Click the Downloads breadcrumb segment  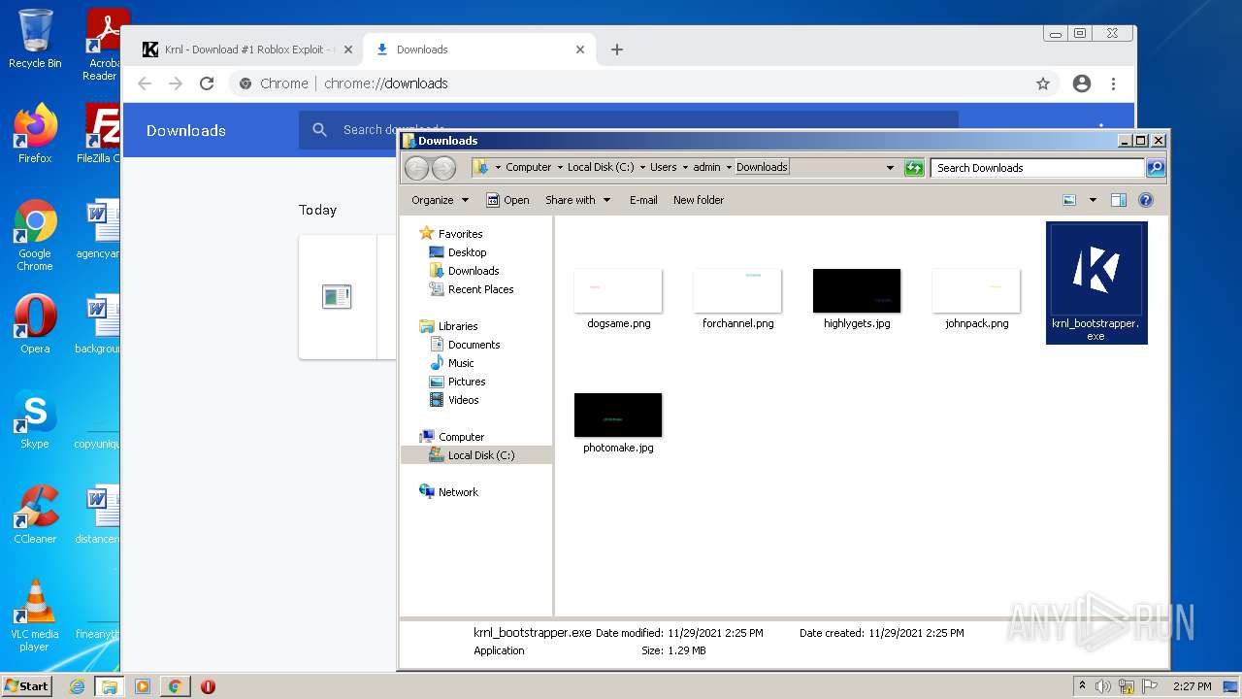coord(762,167)
